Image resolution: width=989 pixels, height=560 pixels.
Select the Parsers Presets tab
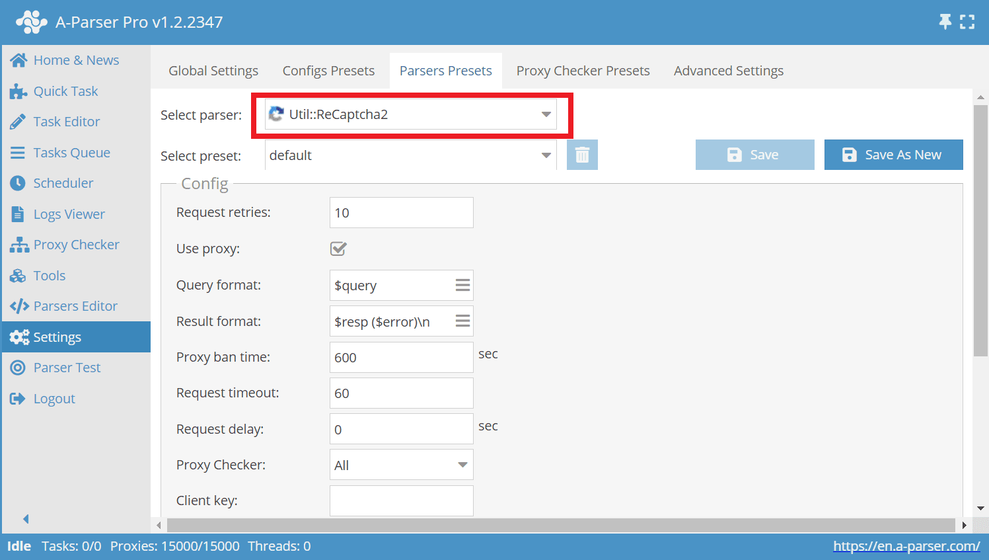(446, 71)
